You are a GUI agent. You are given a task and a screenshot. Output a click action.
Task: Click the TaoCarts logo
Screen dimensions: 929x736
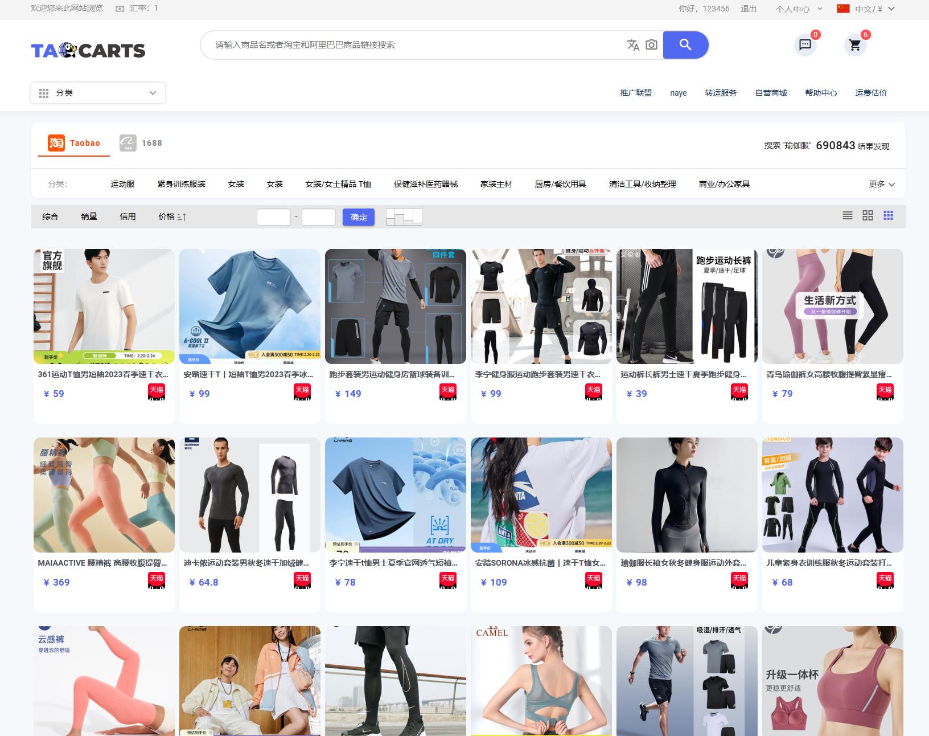point(88,50)
